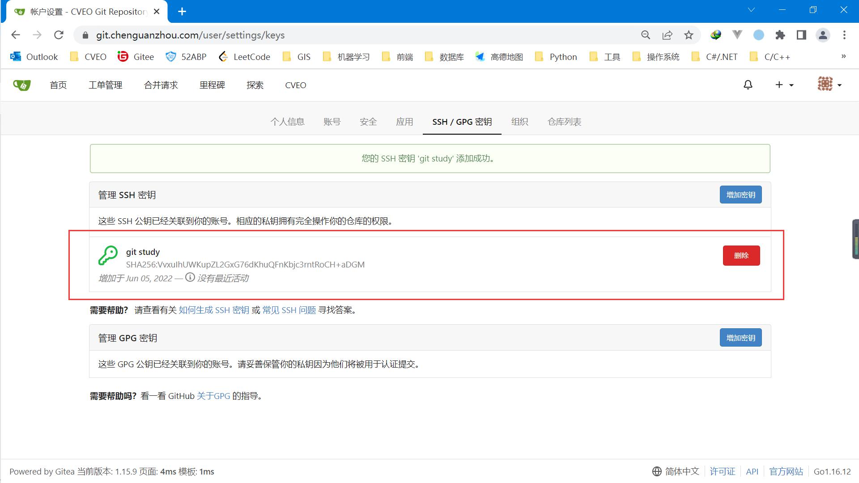Click the share page icon
Image resolution: width=859 pixels, height=483 pixels.
(667, 35)
